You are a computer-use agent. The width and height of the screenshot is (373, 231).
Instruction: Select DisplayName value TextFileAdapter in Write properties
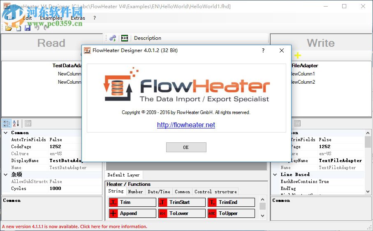pyautogui.click(x=341, y=161)
